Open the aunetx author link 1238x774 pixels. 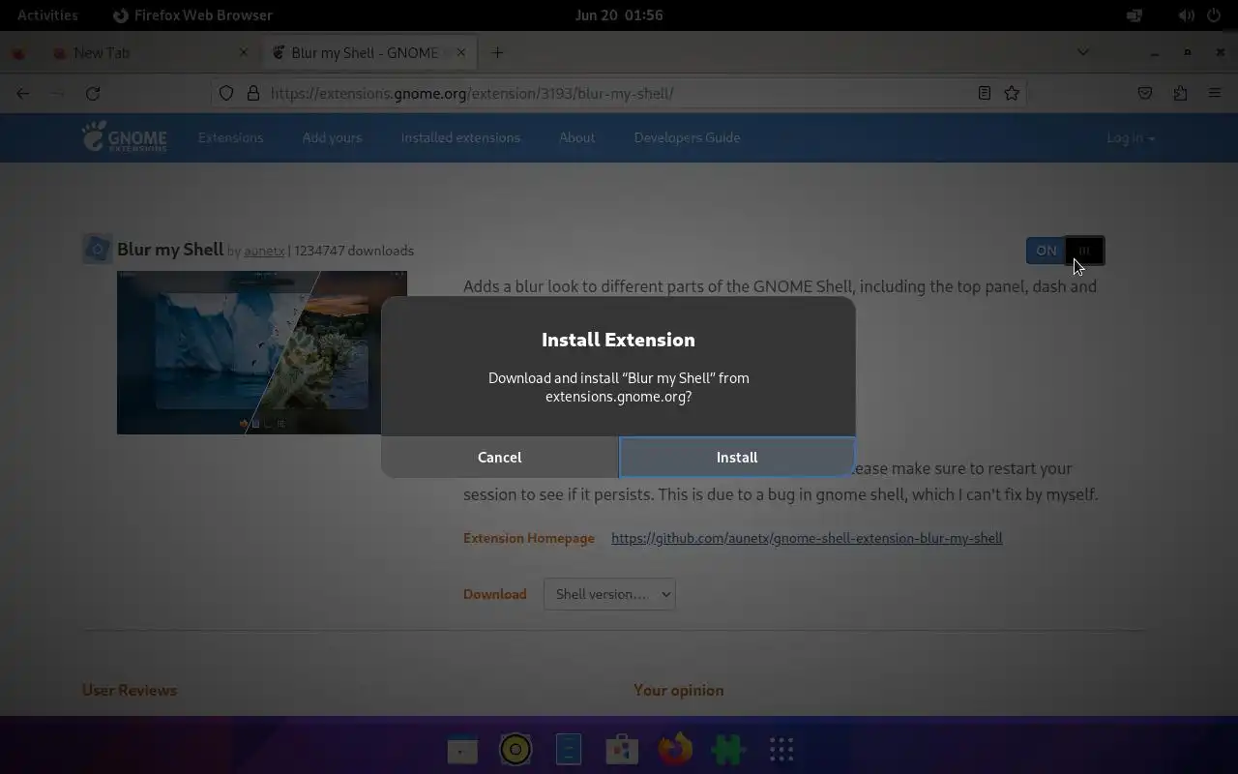264,251
